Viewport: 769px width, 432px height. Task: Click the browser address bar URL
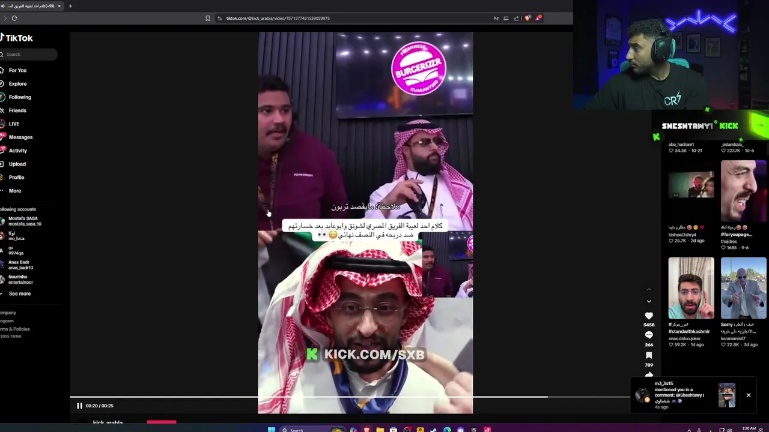(x=278, y=18)
